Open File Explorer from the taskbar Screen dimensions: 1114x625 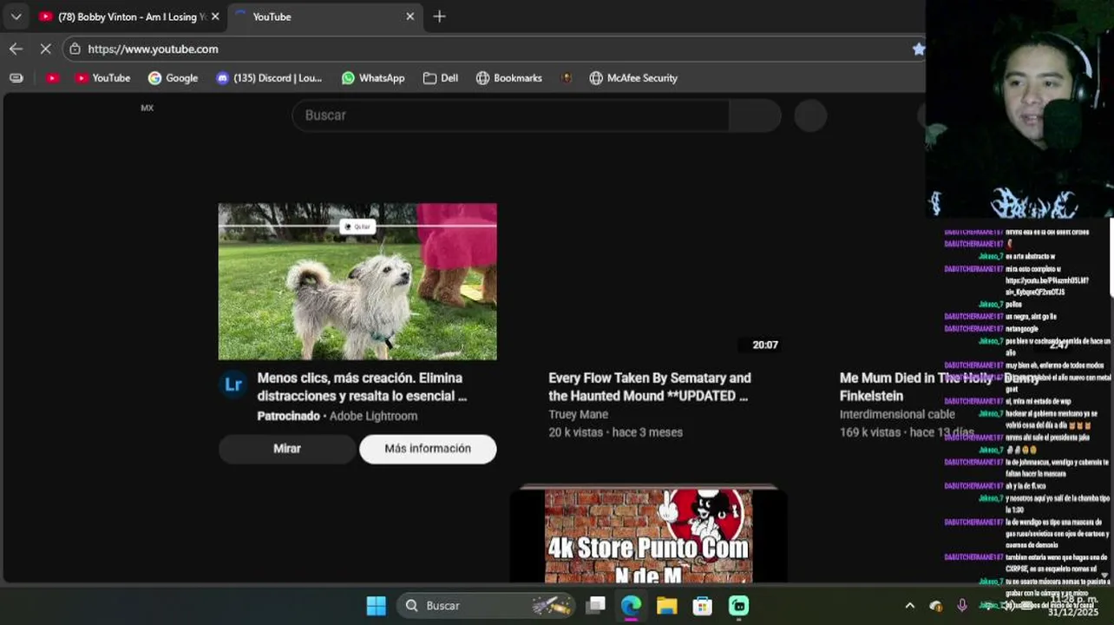point(666,605)
